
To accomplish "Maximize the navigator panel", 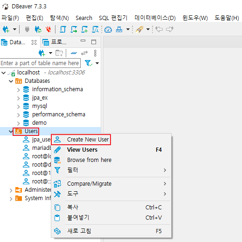I will [x=94, y=42].
